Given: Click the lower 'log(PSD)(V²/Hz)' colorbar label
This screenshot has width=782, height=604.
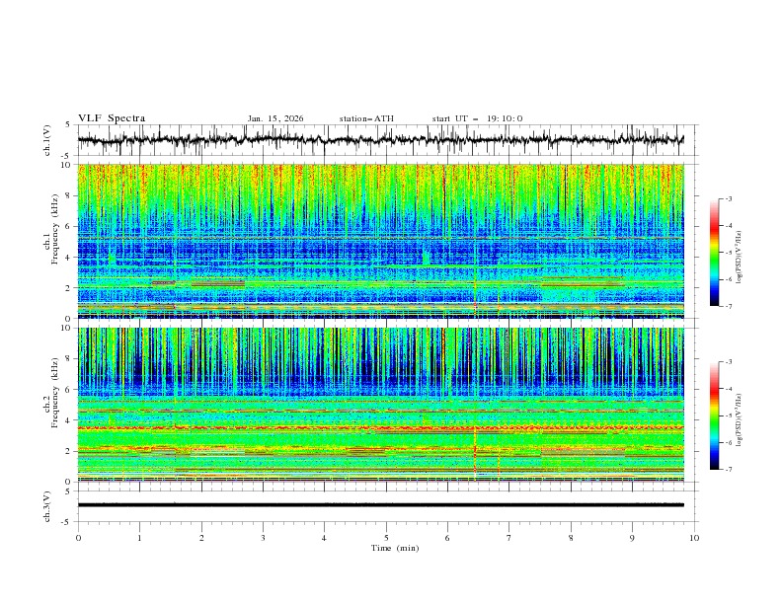Looking at the screenshot, I should pos(739,420).
